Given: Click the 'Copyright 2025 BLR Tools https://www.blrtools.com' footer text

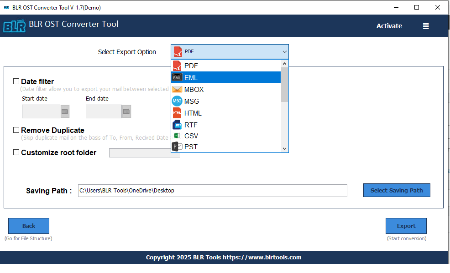Looking at the screenshot, I should click(224, 257).
